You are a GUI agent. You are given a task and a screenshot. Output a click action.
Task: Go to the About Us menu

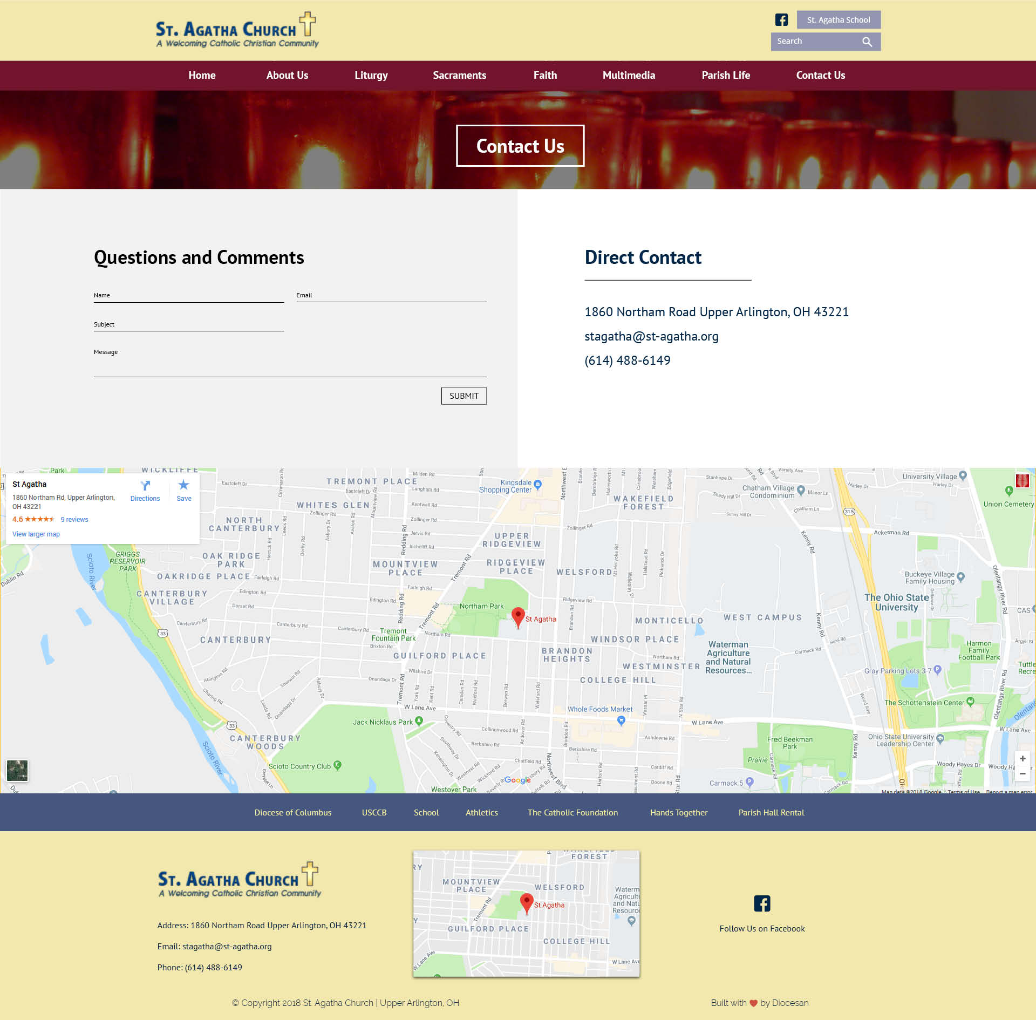pyautogui.click(x=287, y=76)
